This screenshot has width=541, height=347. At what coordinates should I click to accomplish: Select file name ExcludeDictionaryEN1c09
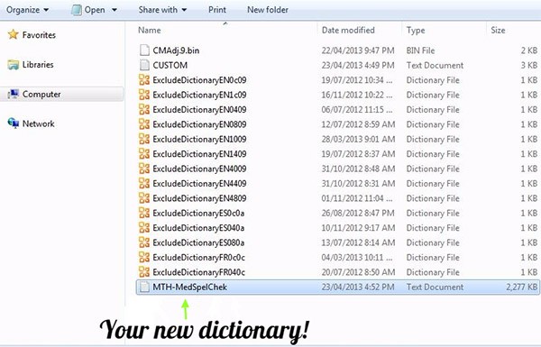click(199, 96)
